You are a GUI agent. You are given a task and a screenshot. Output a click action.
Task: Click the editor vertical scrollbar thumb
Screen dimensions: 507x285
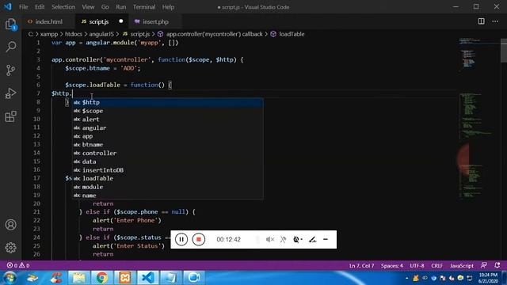pos(504,50)
